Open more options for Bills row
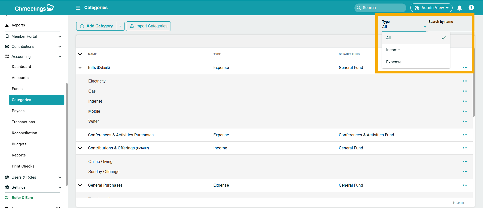The height and width of the screenshot is (208, 483). [x=465, y=67]
